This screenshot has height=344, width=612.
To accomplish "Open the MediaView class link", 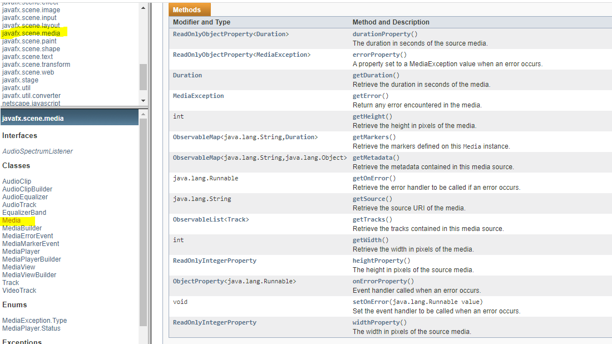I will click(x=19, y=267).
